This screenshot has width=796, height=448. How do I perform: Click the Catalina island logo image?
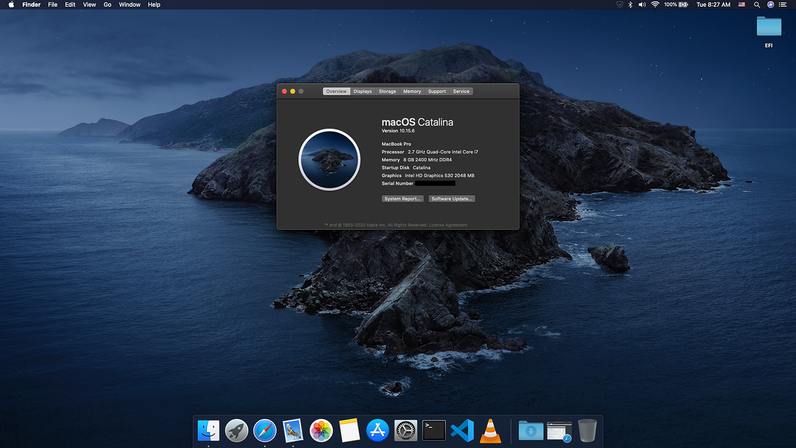(x=329, y=160)
